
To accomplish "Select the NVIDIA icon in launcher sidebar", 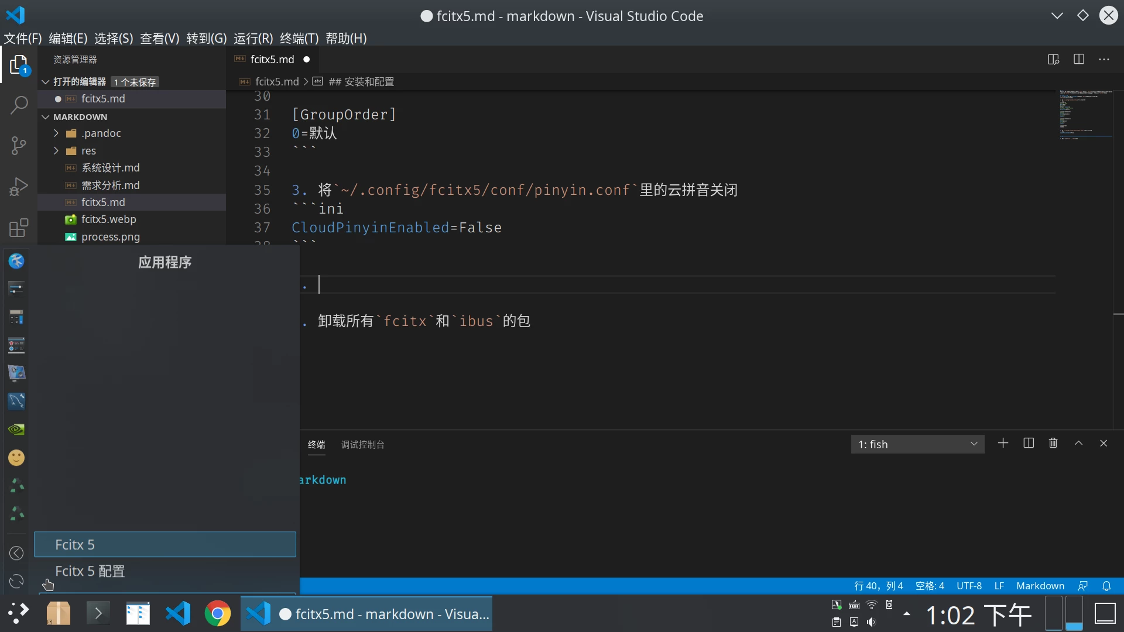I will tap(16, 430).
